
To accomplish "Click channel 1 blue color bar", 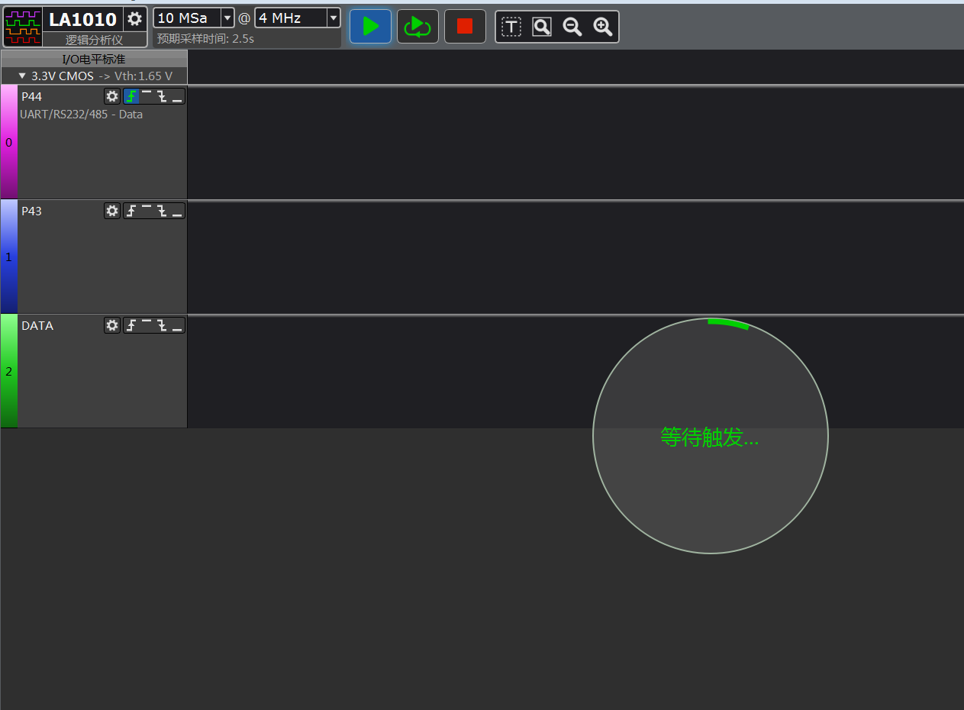I will click(x=9, y=257).
